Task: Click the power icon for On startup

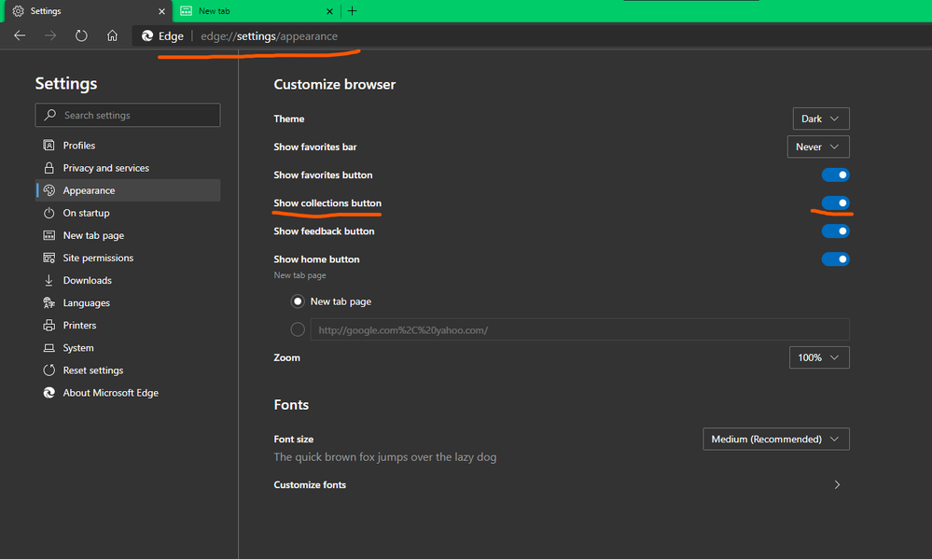Action: click(49, 213)
